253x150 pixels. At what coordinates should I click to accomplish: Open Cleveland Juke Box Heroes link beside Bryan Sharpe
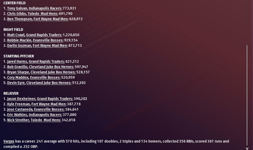53,72
